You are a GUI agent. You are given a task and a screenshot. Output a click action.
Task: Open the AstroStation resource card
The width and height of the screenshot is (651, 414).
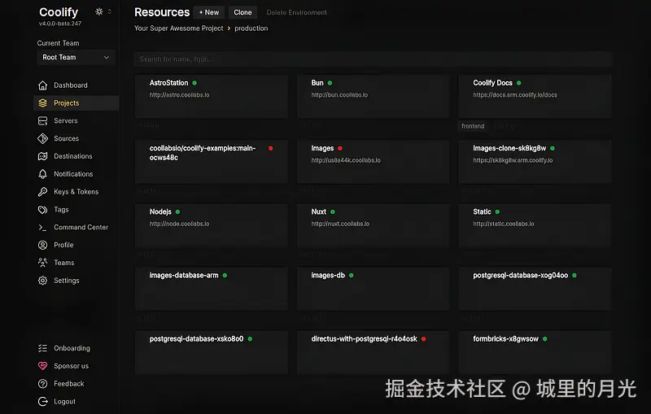(x=212, y=96)
